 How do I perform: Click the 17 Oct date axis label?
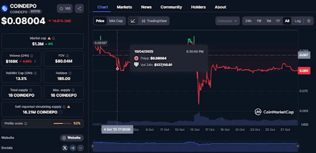tap(210, 130)
